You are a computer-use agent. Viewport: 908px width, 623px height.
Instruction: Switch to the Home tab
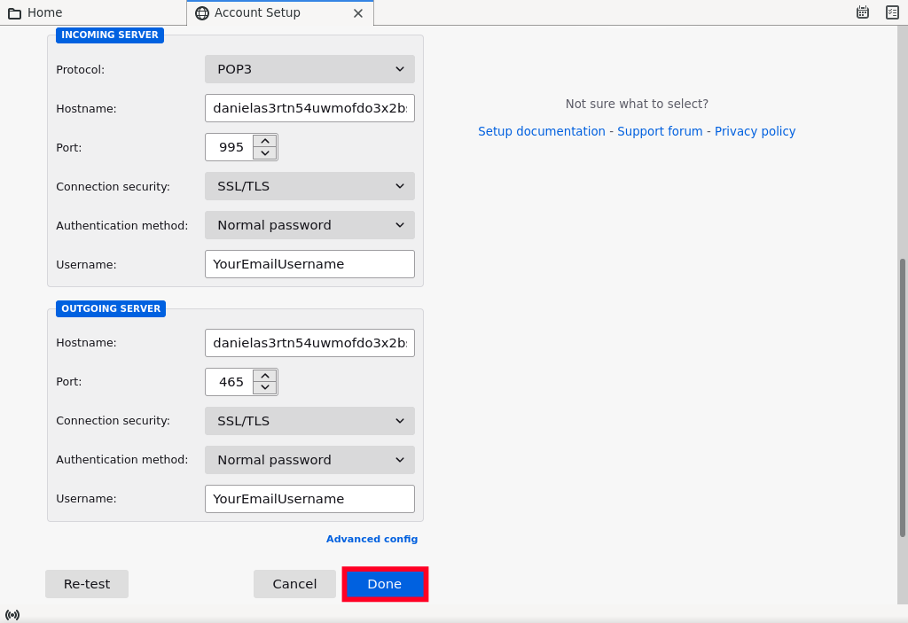(x=35, y=12)
